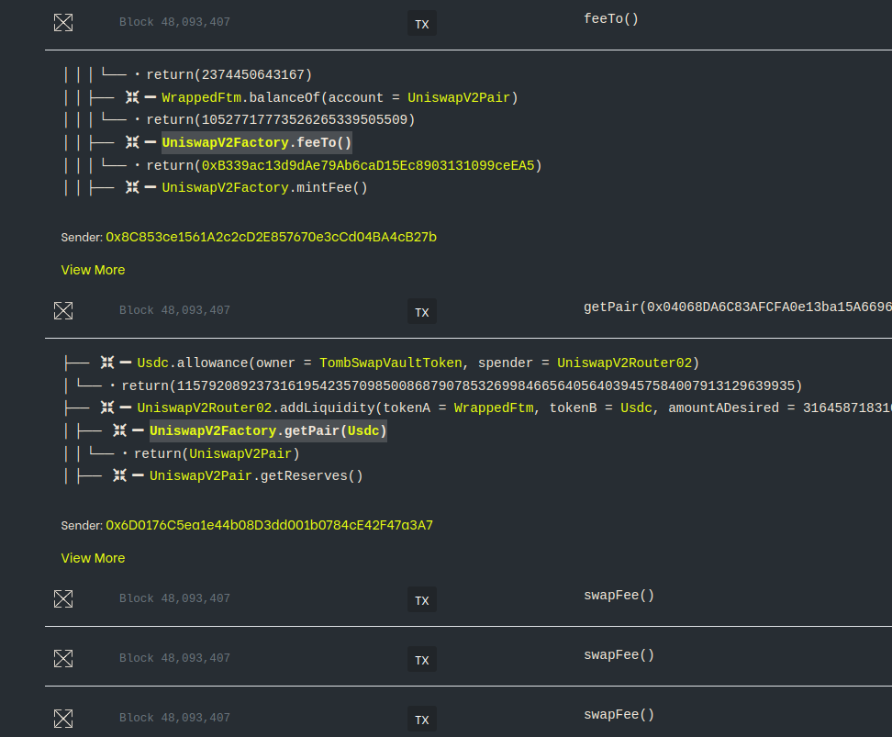Open sender address 0x6D0176C5ea1e44b08D3dd001b0784cE42F47a3A7

tap(269, 525)
